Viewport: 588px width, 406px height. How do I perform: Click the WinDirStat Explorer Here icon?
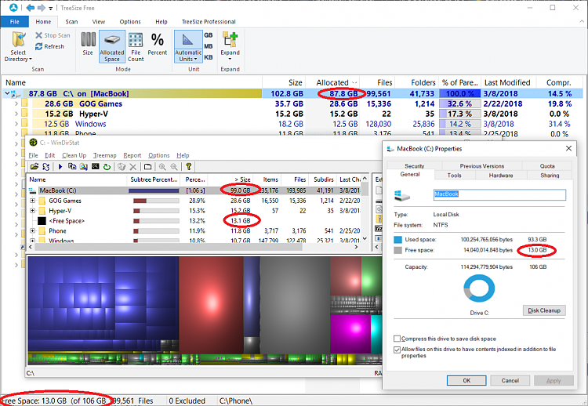pyautogui.click(x=83, y=167)
